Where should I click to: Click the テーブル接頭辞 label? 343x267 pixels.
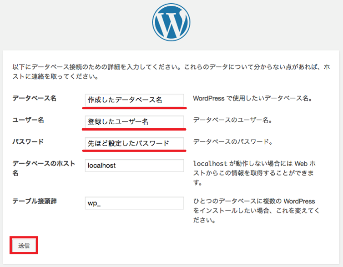click(x=34, y=201)
